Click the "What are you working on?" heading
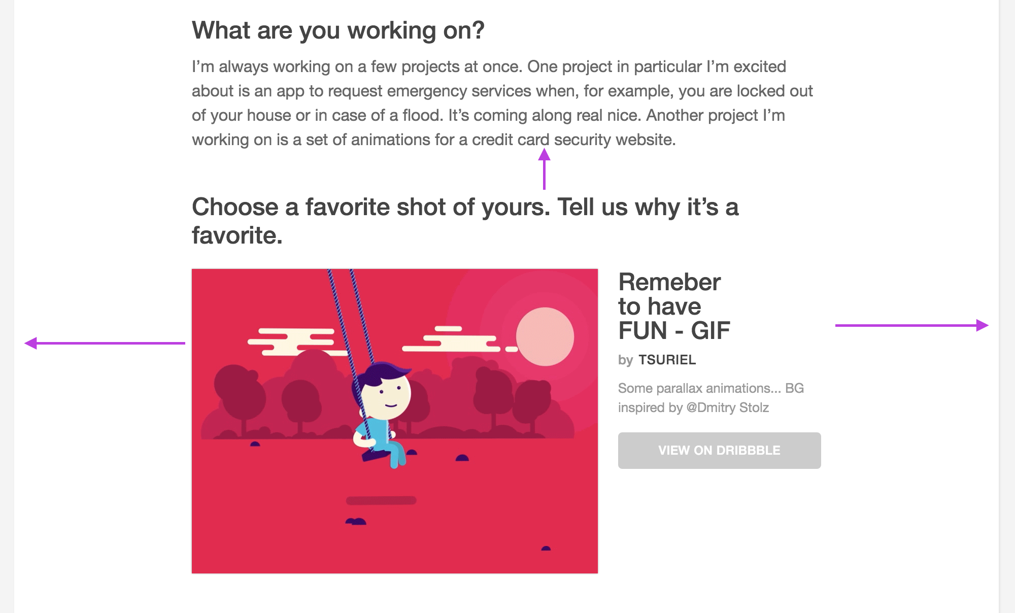Viewport: 1015px width, 613px height. [x=338, y=30]
